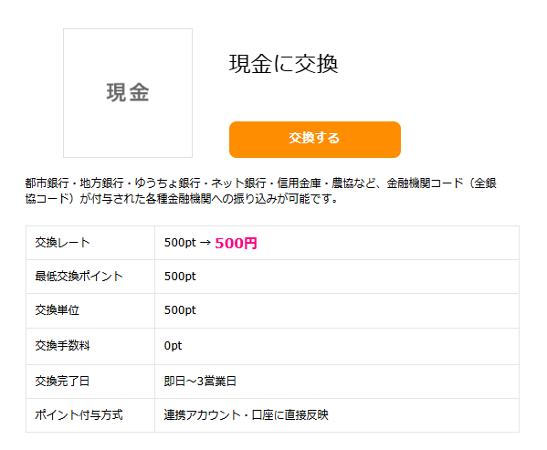Click the 最低交換ポイント 500pt value
The image size is (547, 450).
180,277
